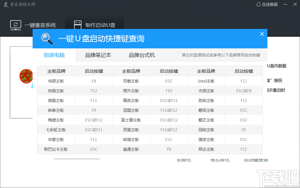Screen dimensions: 300x188
Task: Select the 品牌台式机 tab
Action: (x=142, y=55)
